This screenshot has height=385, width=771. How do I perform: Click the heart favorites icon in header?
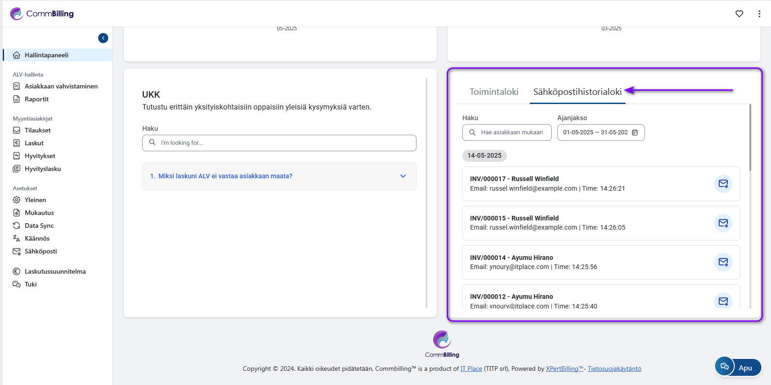(x=739, y=14)
